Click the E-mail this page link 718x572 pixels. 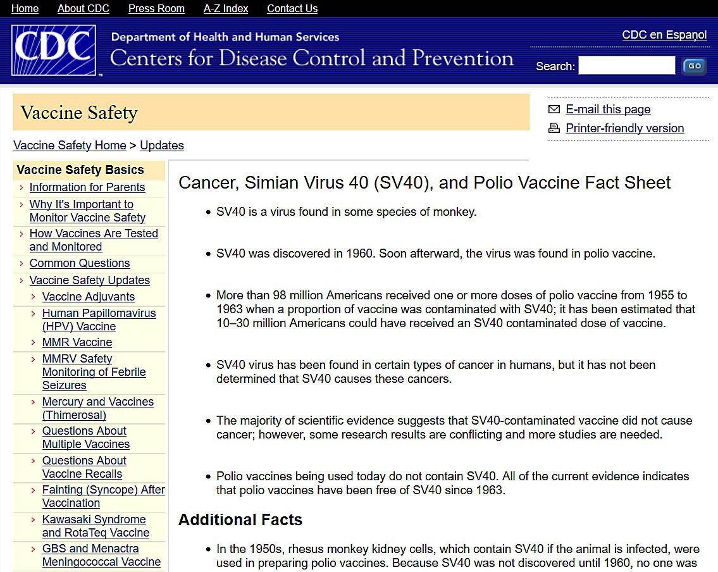click(608, 109)
